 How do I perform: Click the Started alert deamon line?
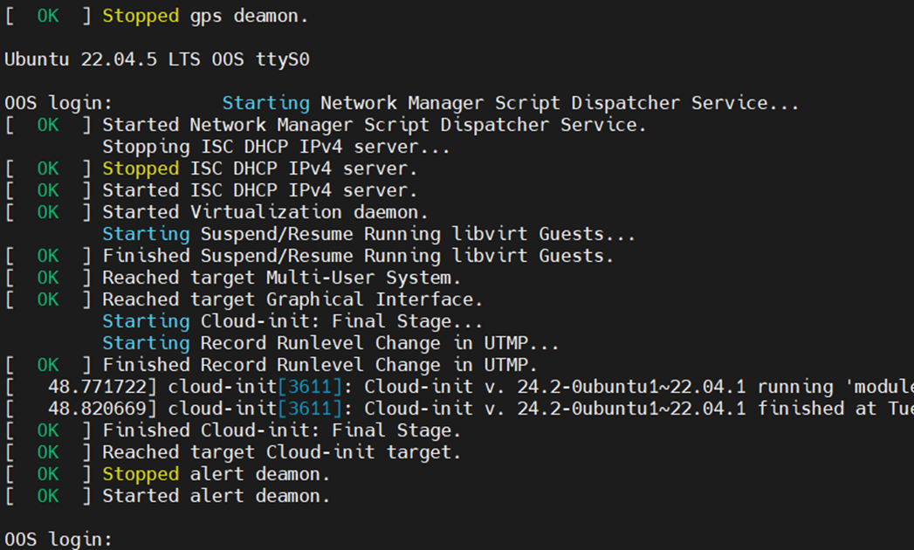point(168,496)
